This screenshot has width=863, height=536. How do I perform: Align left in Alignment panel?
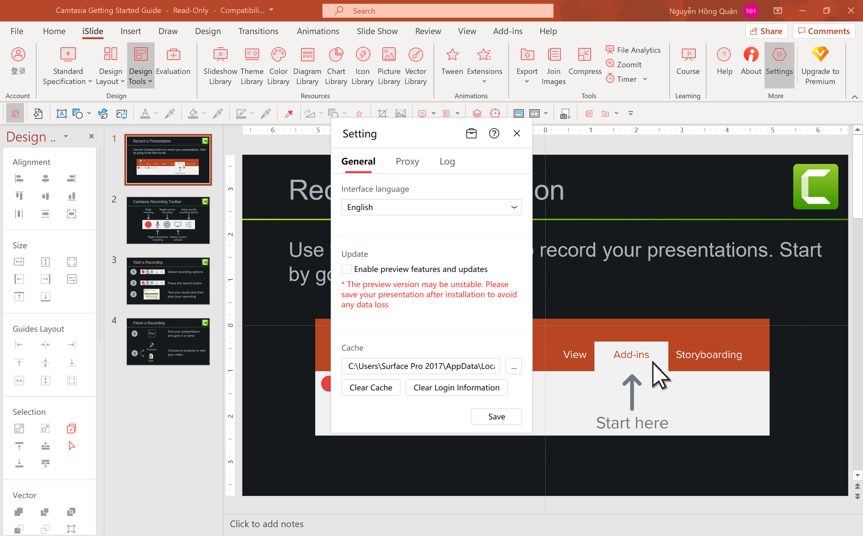(x=19, y=178)
